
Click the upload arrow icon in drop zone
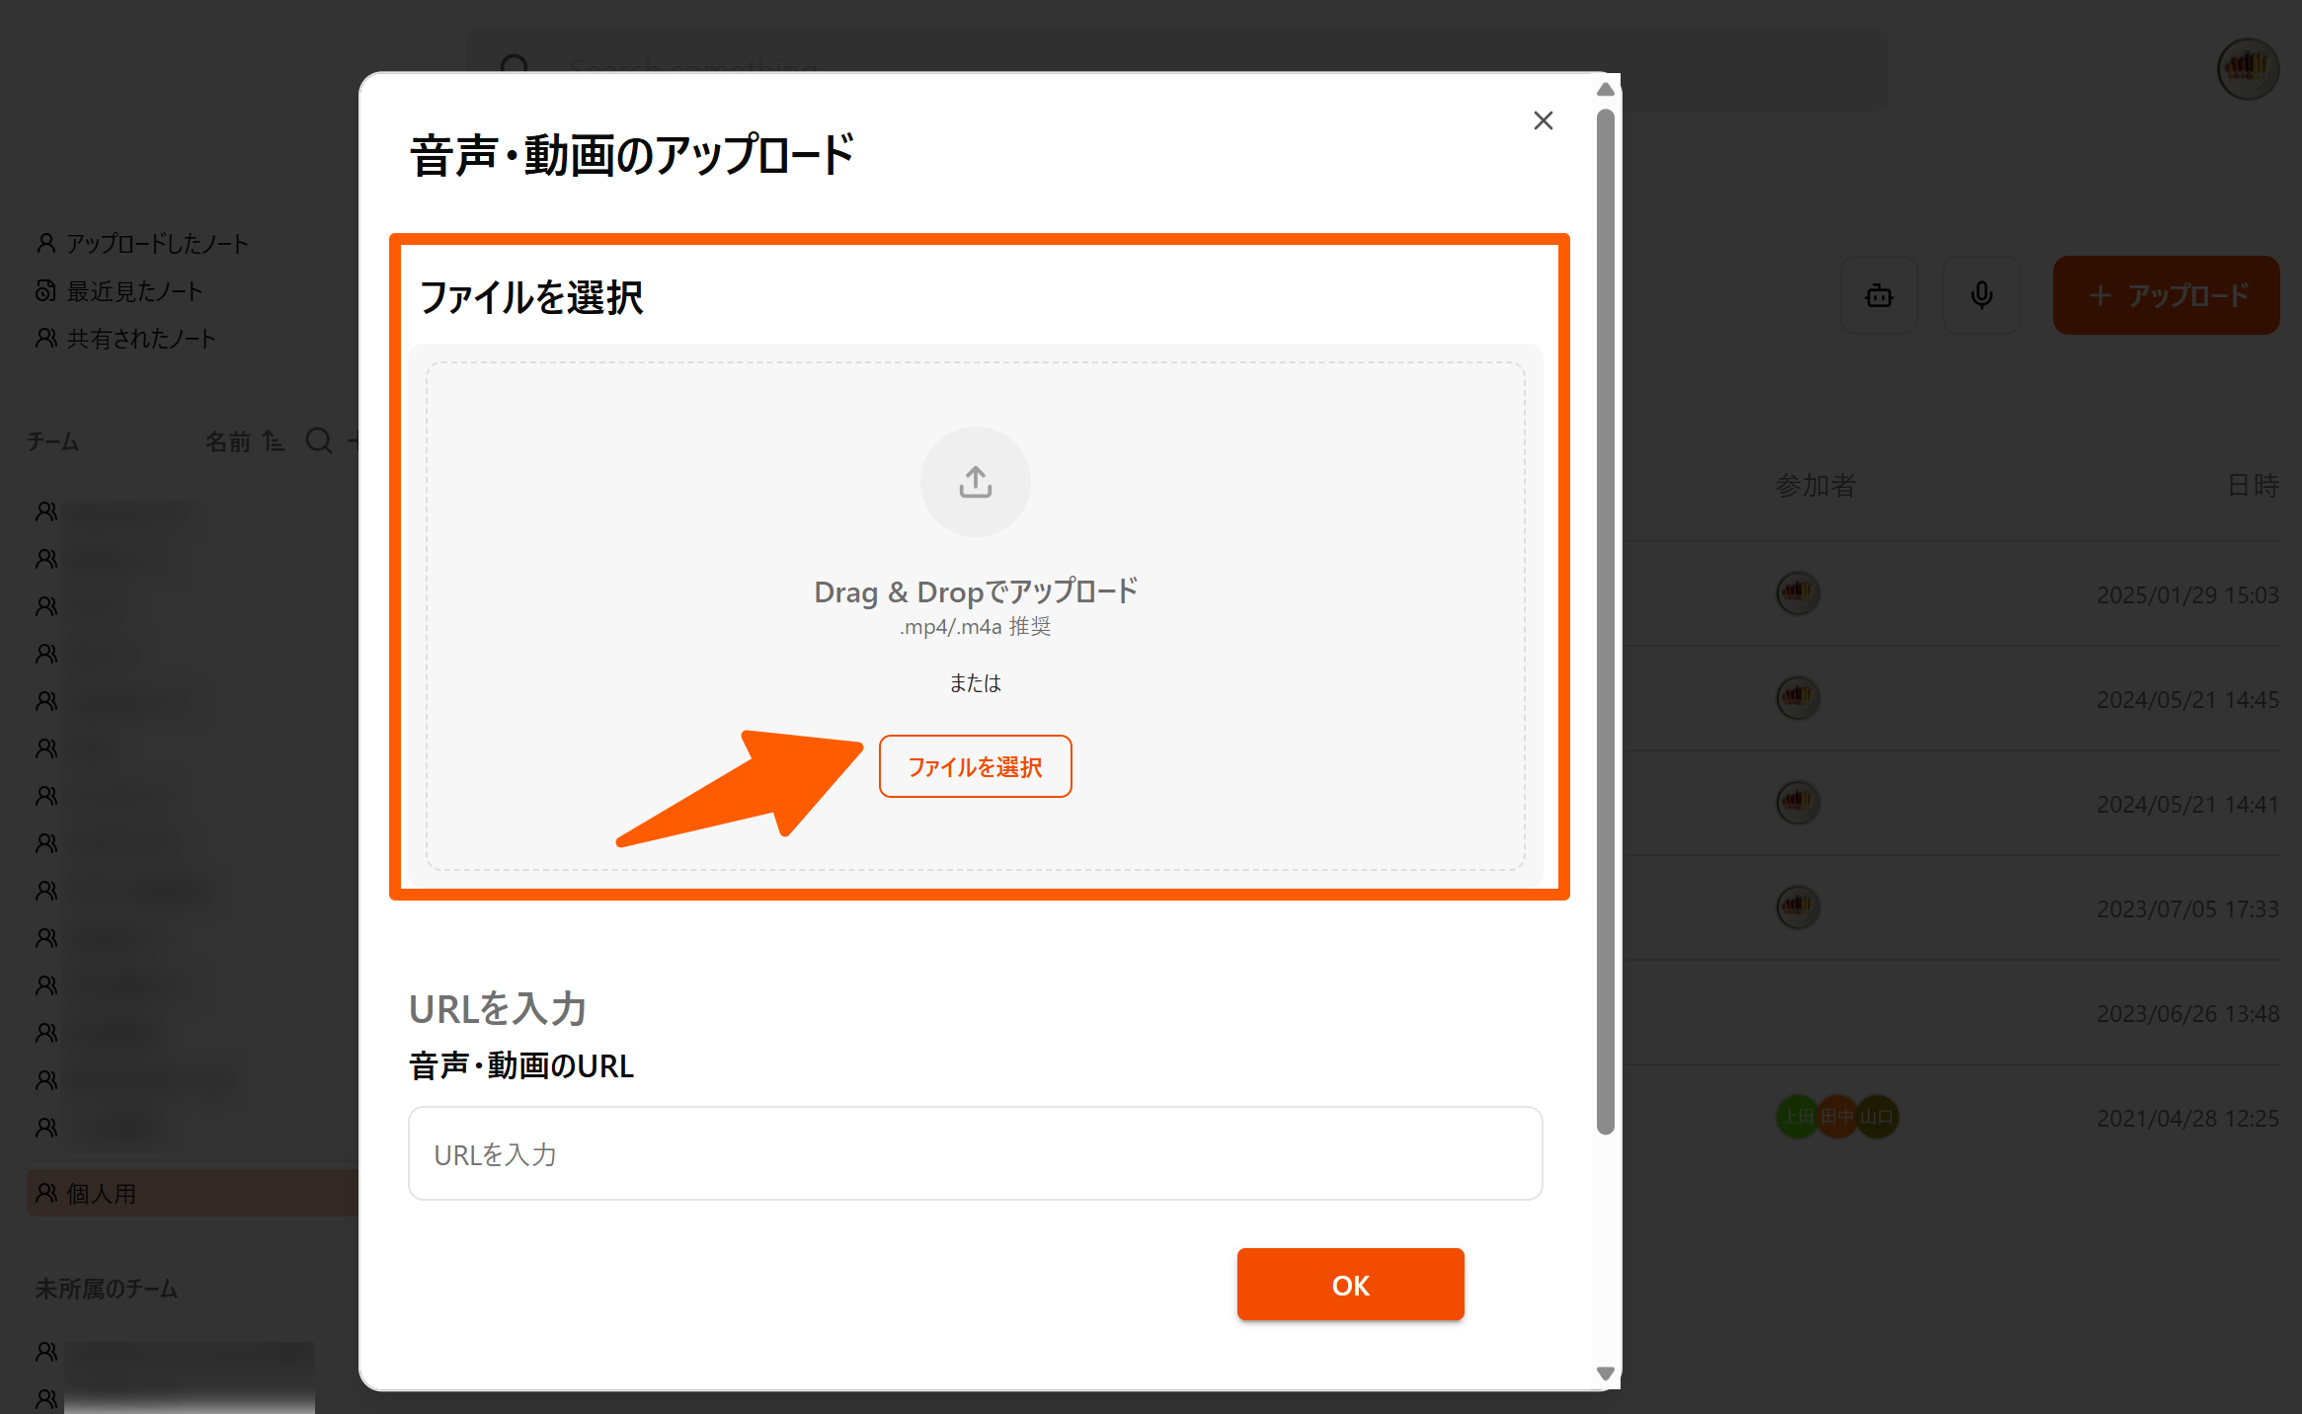pyautogui.click(x=975, y=482)
